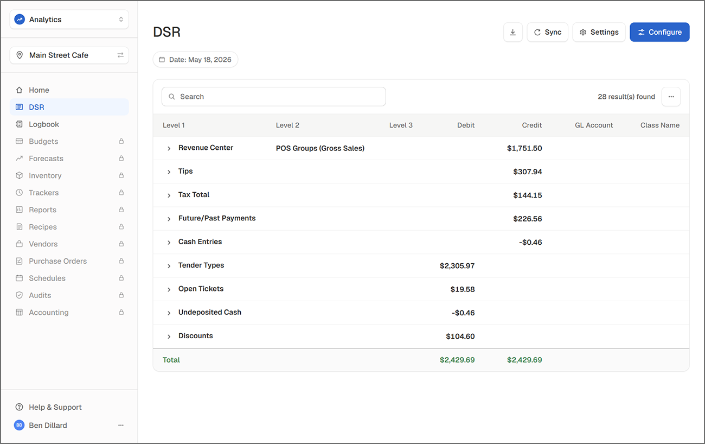This screenshot has width=705, height=444.
Task: Click the lock icon beside Recipes
Action: [x=121, y=227]
